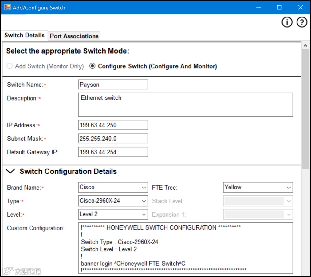Click the 'Subnet Mask:' label

pyautogui.click(x=25, y=138)
